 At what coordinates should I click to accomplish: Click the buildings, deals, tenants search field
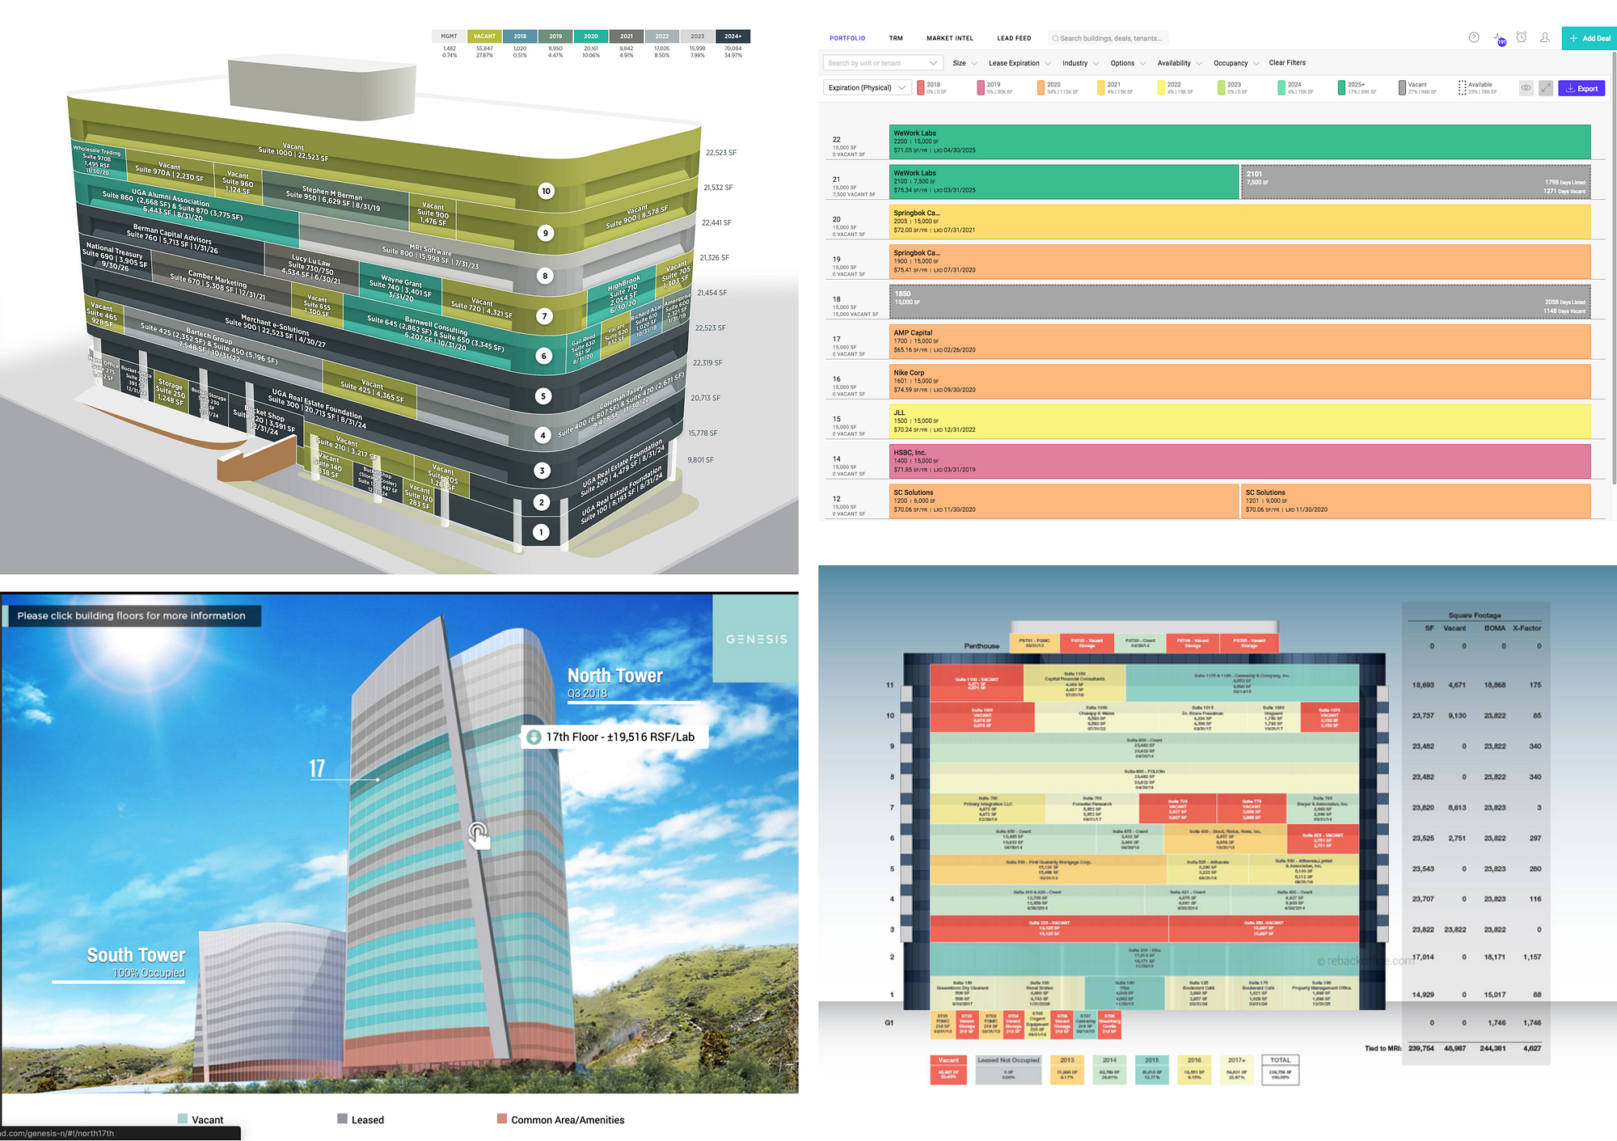1110,38
